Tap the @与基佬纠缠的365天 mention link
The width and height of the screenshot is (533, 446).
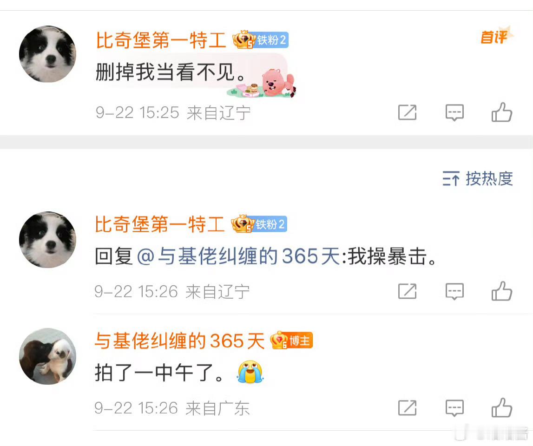(238, 256)
